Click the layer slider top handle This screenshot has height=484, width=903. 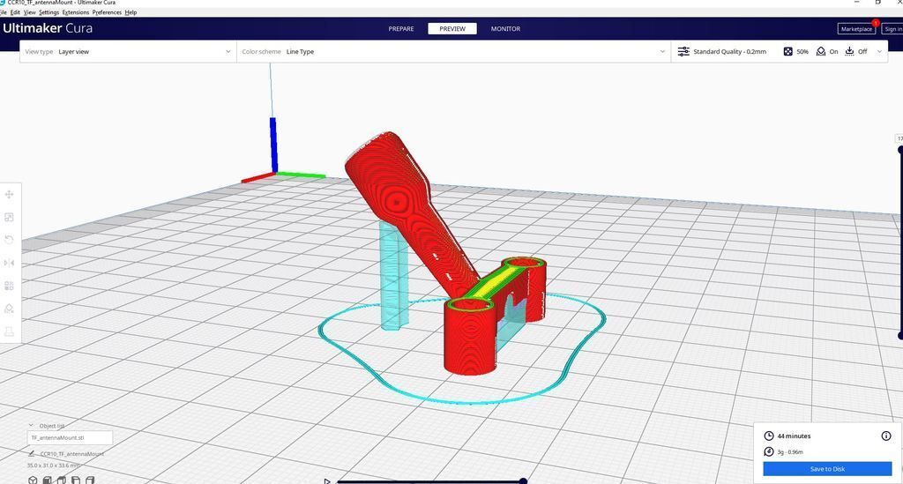900,150
